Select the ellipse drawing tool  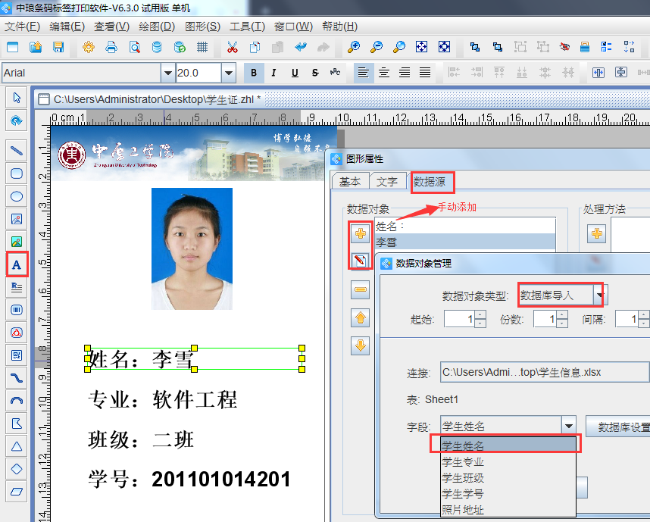16,196
